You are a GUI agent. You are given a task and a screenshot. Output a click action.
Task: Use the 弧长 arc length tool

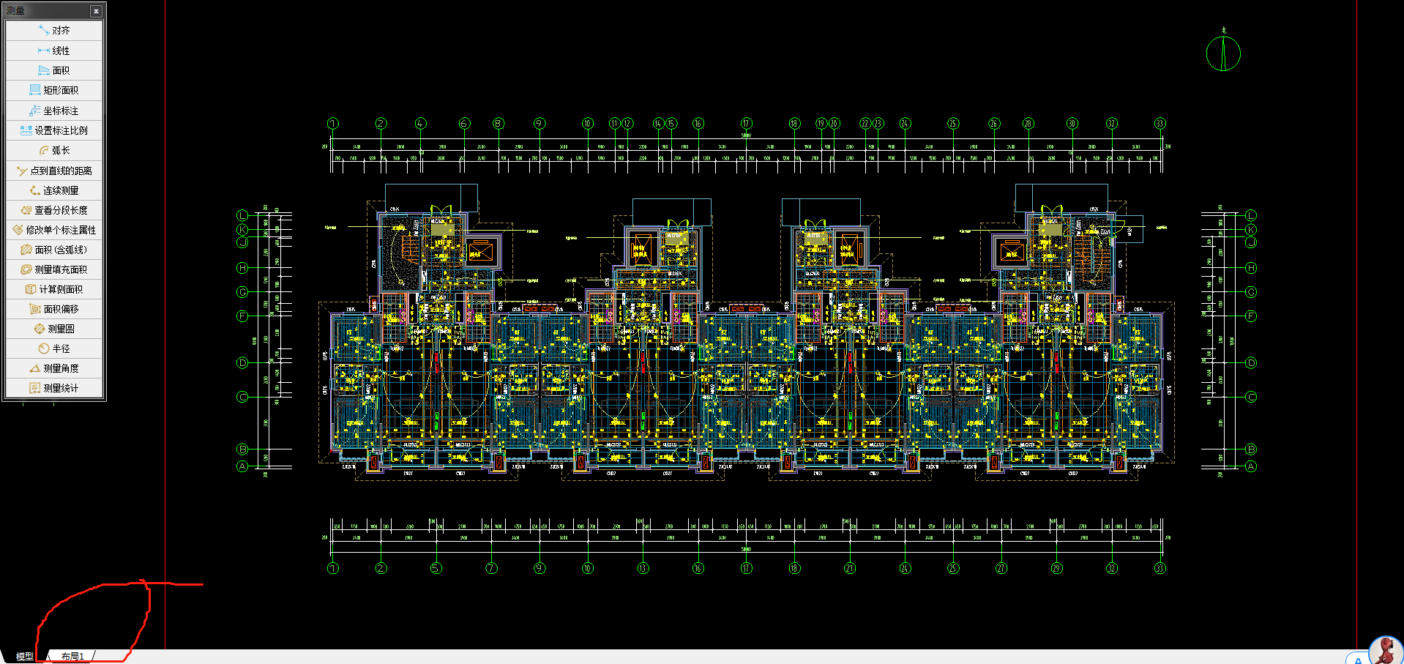(54, 150)
